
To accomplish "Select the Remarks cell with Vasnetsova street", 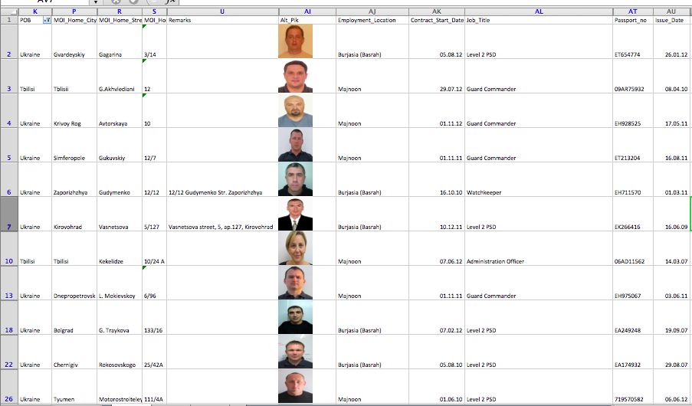I will coord(221,227).
